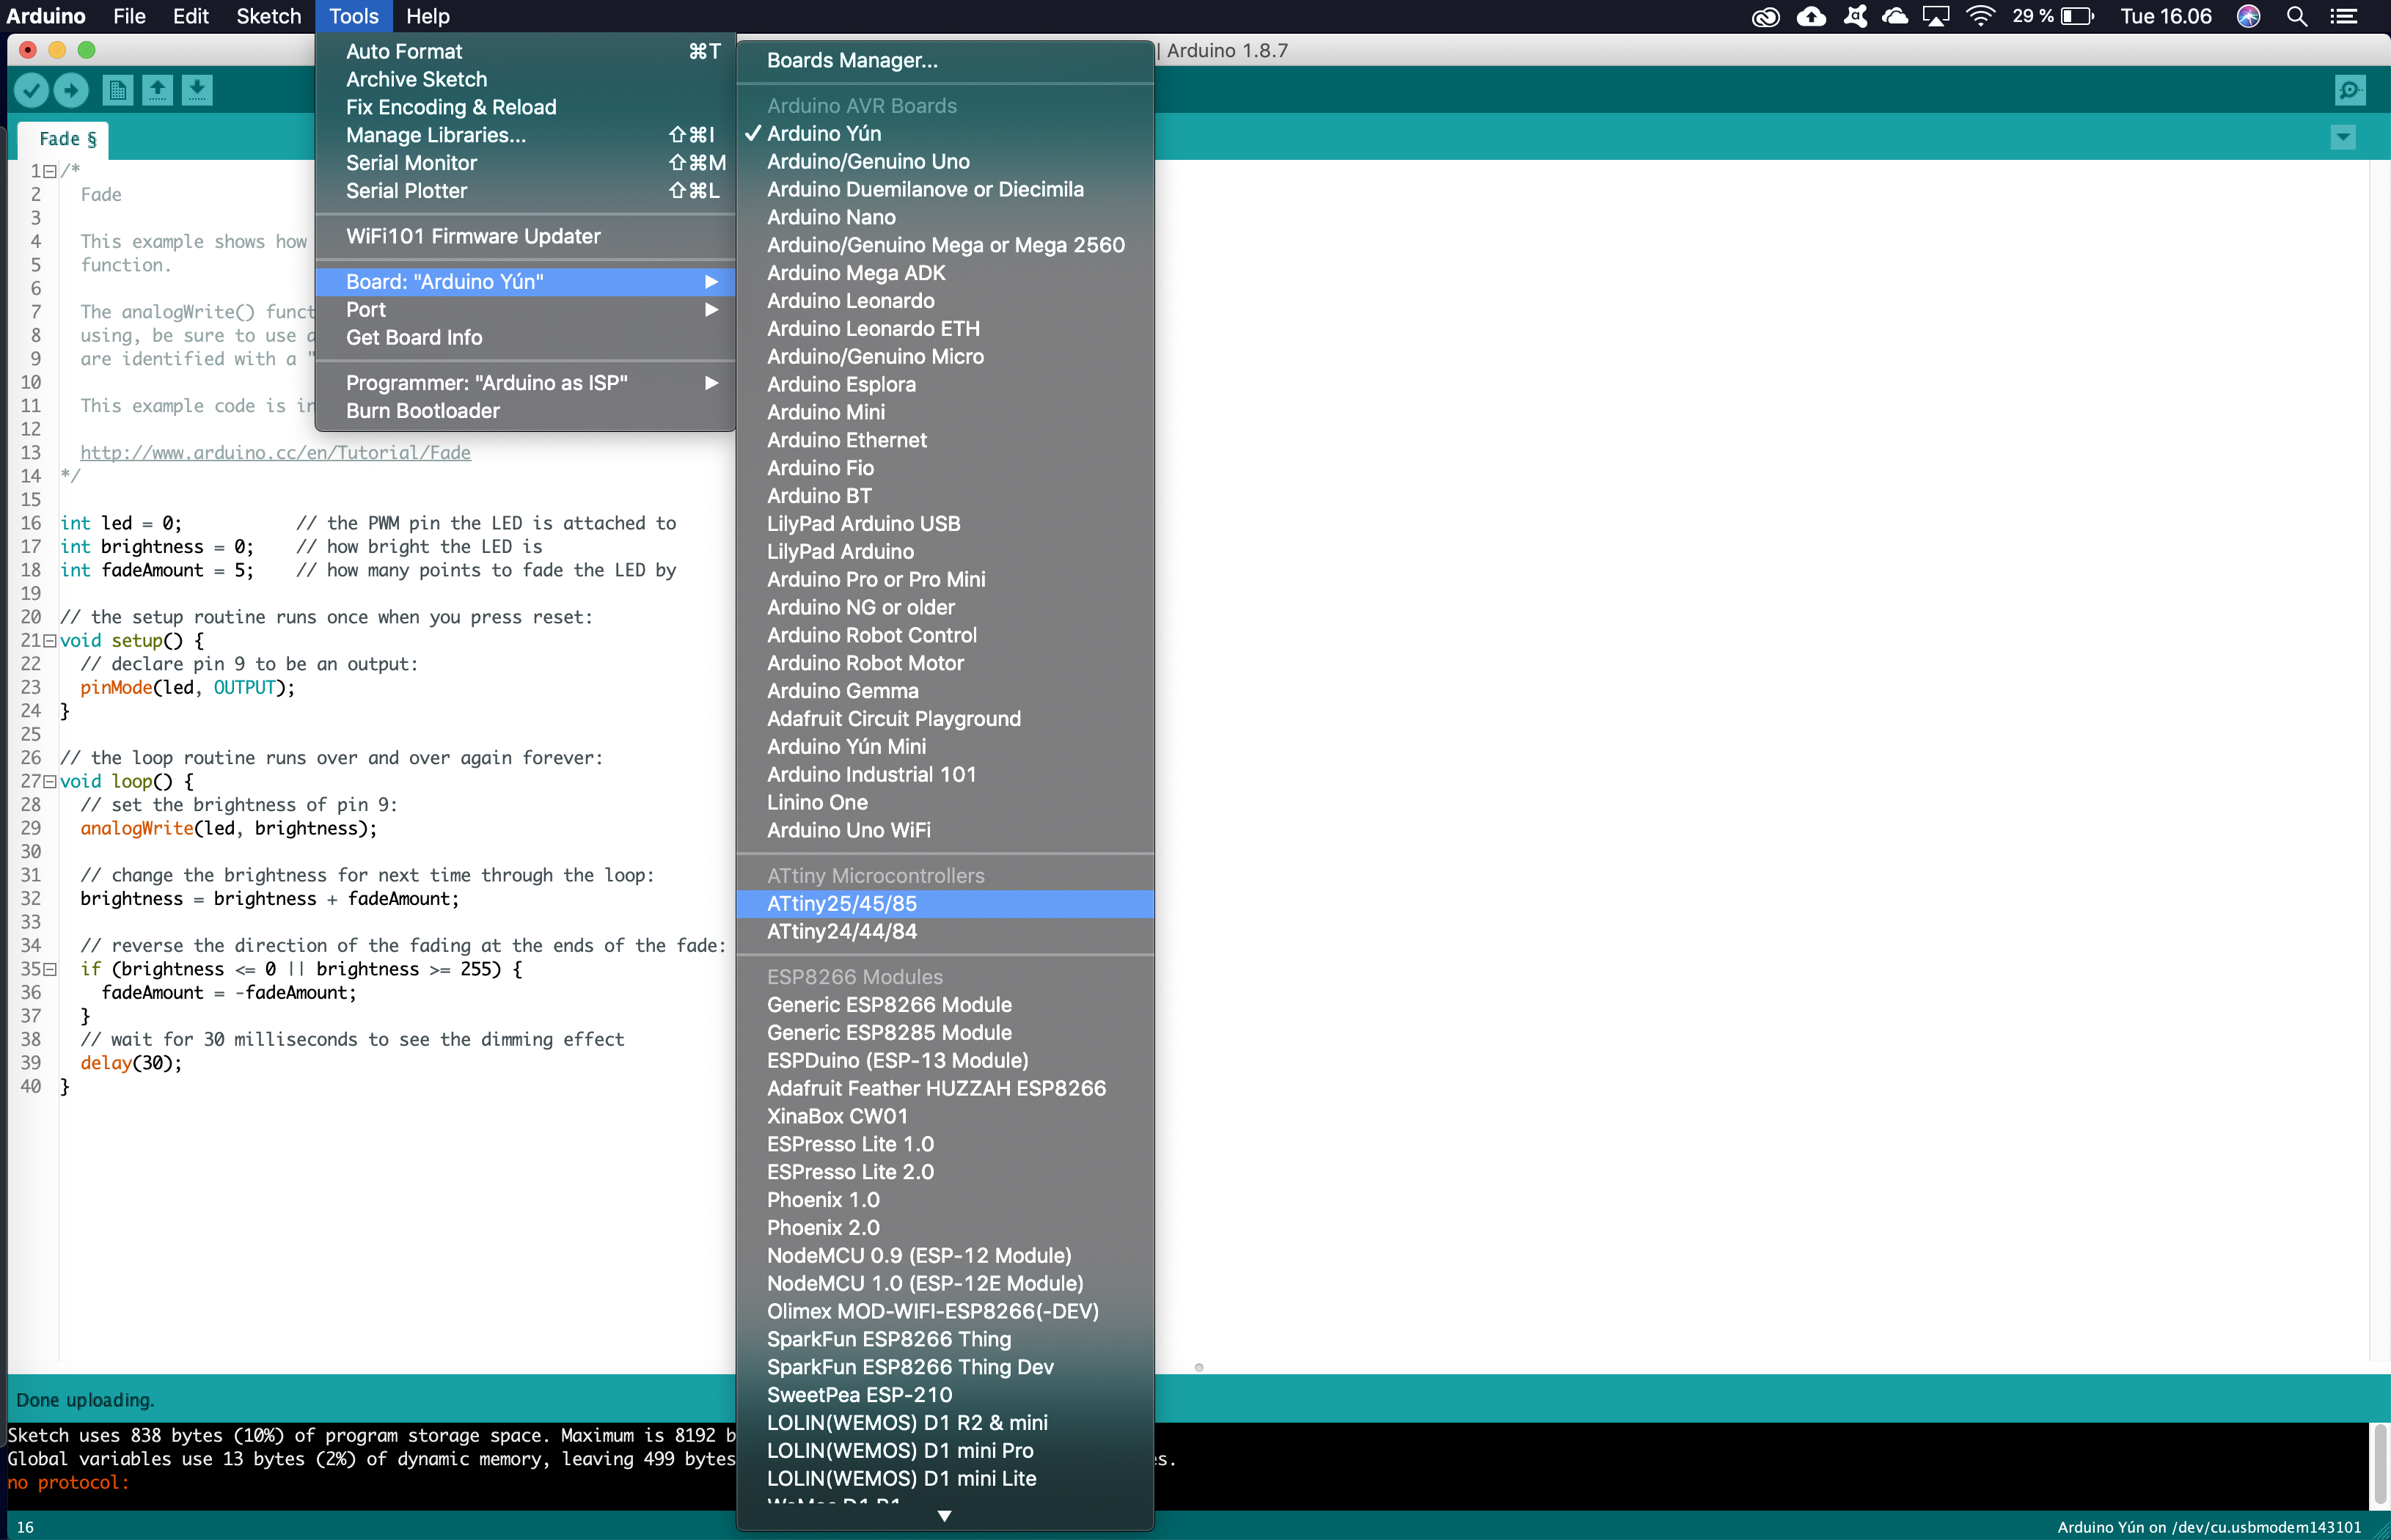Click board status 'Arduino Yún on /dev/cu.usbmodem143101'
Image resolution: width=2391 pixels, height=1540 pixels.
point(2208,1527)
